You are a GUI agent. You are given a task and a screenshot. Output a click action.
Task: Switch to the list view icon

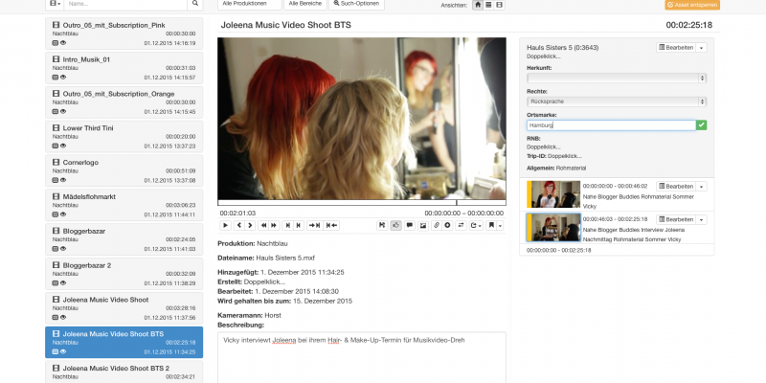click(x=488, y=5)
